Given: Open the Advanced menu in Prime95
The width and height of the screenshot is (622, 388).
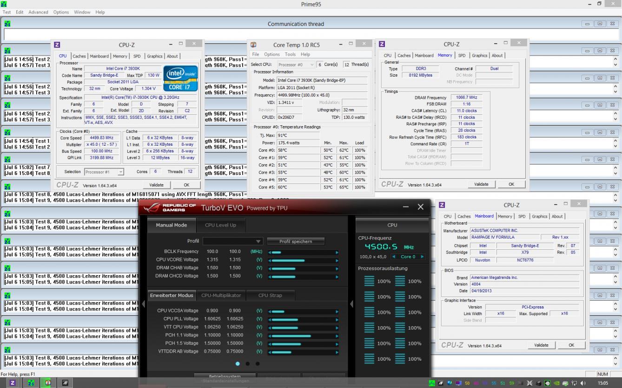Looking at the screenshot, I should pos(38,12).
